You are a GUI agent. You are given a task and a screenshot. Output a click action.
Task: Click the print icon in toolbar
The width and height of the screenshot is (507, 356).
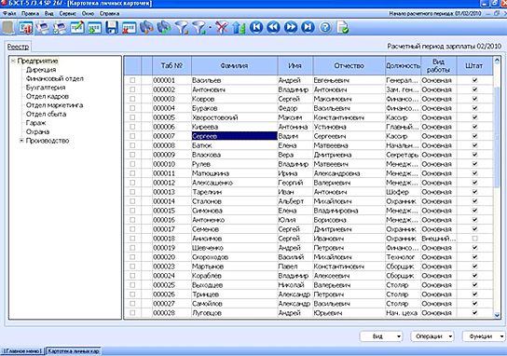pyautogui.click(x=42, y=27)
